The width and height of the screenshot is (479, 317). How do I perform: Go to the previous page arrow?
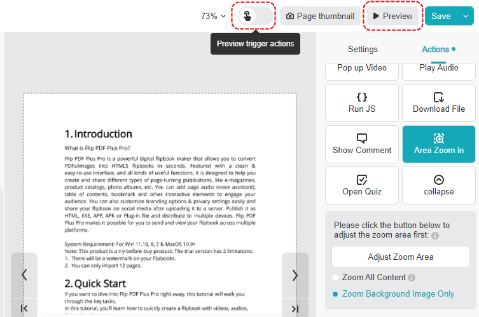pos(24,275)
